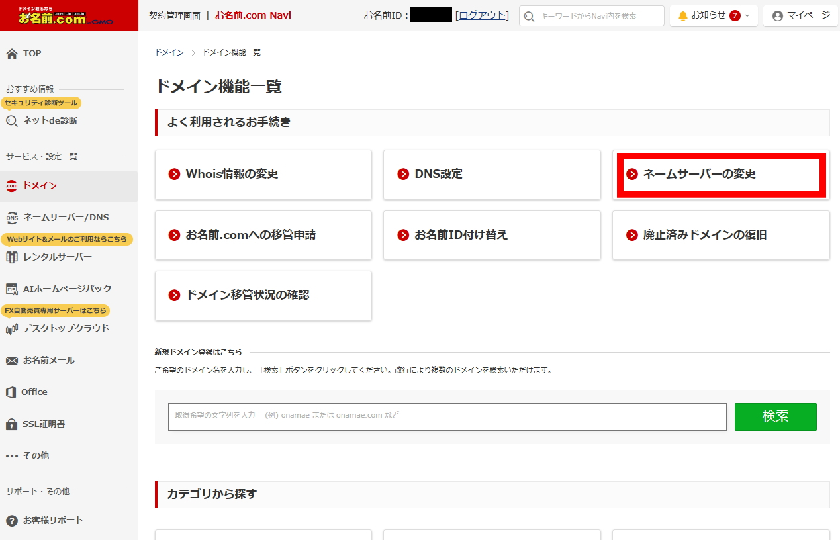Open お客様サポート sidebar item
The width and height of the screenshot is (840, 540).
pos(69,521)
